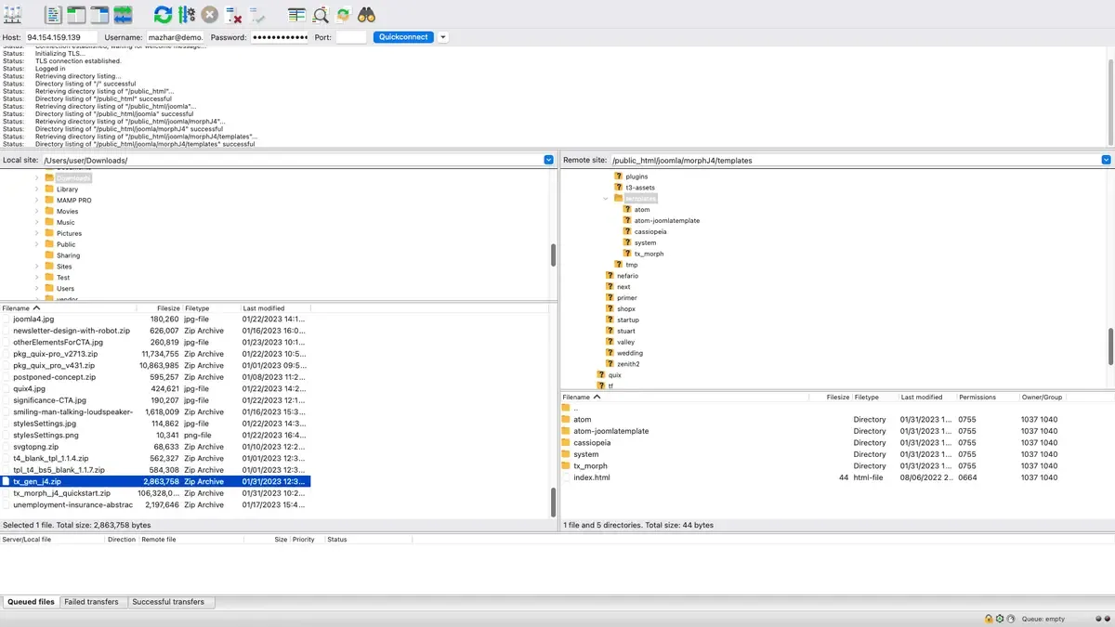Expand the MAMP PRO folder
This screenshot has height=627, width=1115.
click(37, 200)
